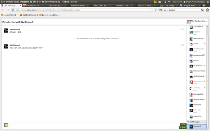Viewport: 210px width, 131px height.
Task: Select Best Employee... away user
Action: (198, 50)
